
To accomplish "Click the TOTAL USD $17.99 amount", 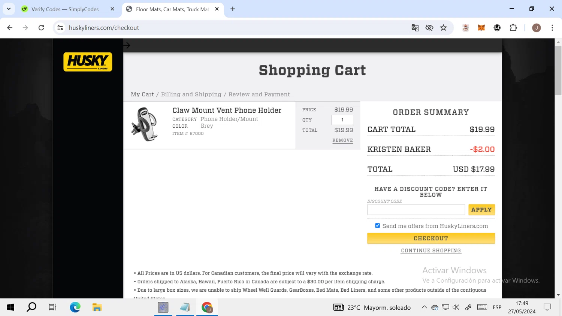I will point(474,169).
